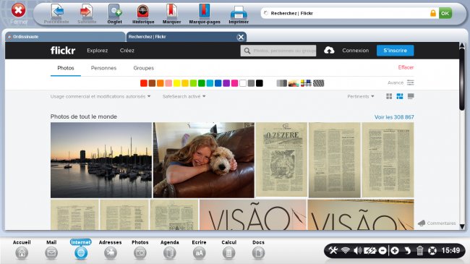Click the cloud upload icon
Screen dimensions: 470x264
tap(329, 51)
